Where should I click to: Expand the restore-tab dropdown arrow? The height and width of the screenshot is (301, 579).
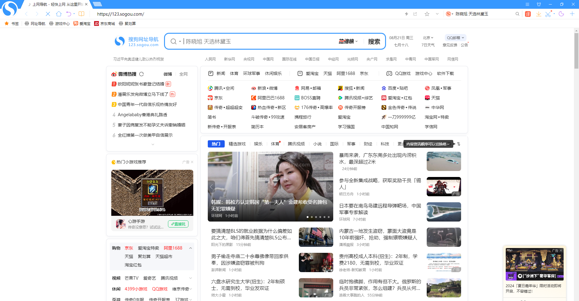pyautogui.click(x=74, y=14)
